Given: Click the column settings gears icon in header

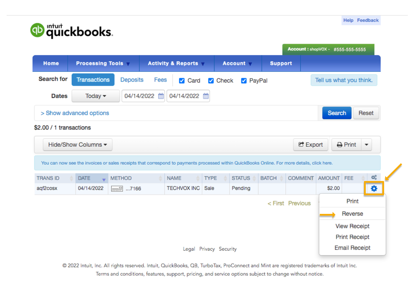Looking at the screenshot, I should click(x=374, y=178).
